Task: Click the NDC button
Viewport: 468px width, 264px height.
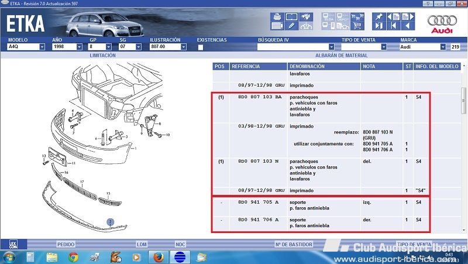Action: tap(180, 244)
